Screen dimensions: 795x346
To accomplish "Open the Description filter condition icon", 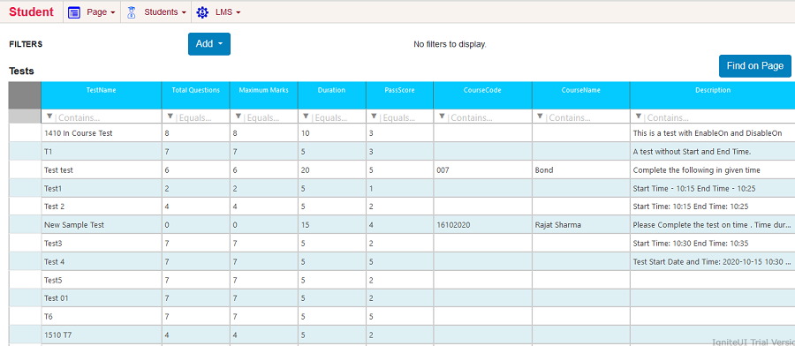I will click(x=639, y=117).
